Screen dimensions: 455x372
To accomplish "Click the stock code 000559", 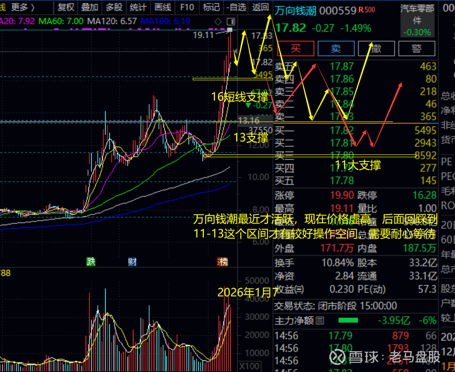I will tap(337, 11).
